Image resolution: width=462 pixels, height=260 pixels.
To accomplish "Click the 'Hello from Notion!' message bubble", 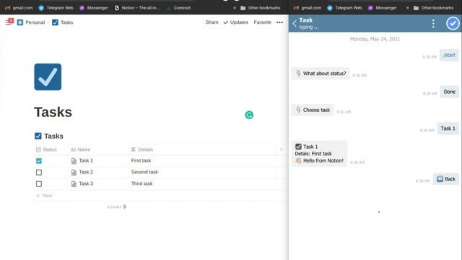I will tap(319, 154).
